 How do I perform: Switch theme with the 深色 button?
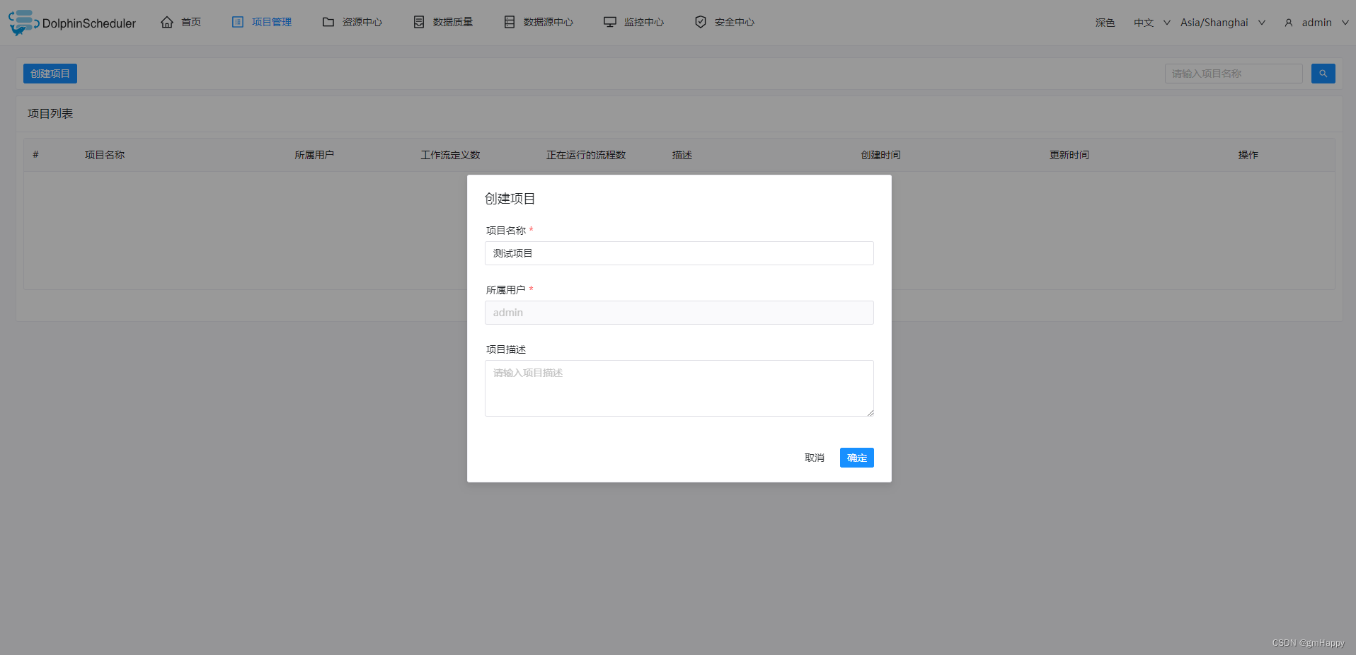(x=1105, y=23)
